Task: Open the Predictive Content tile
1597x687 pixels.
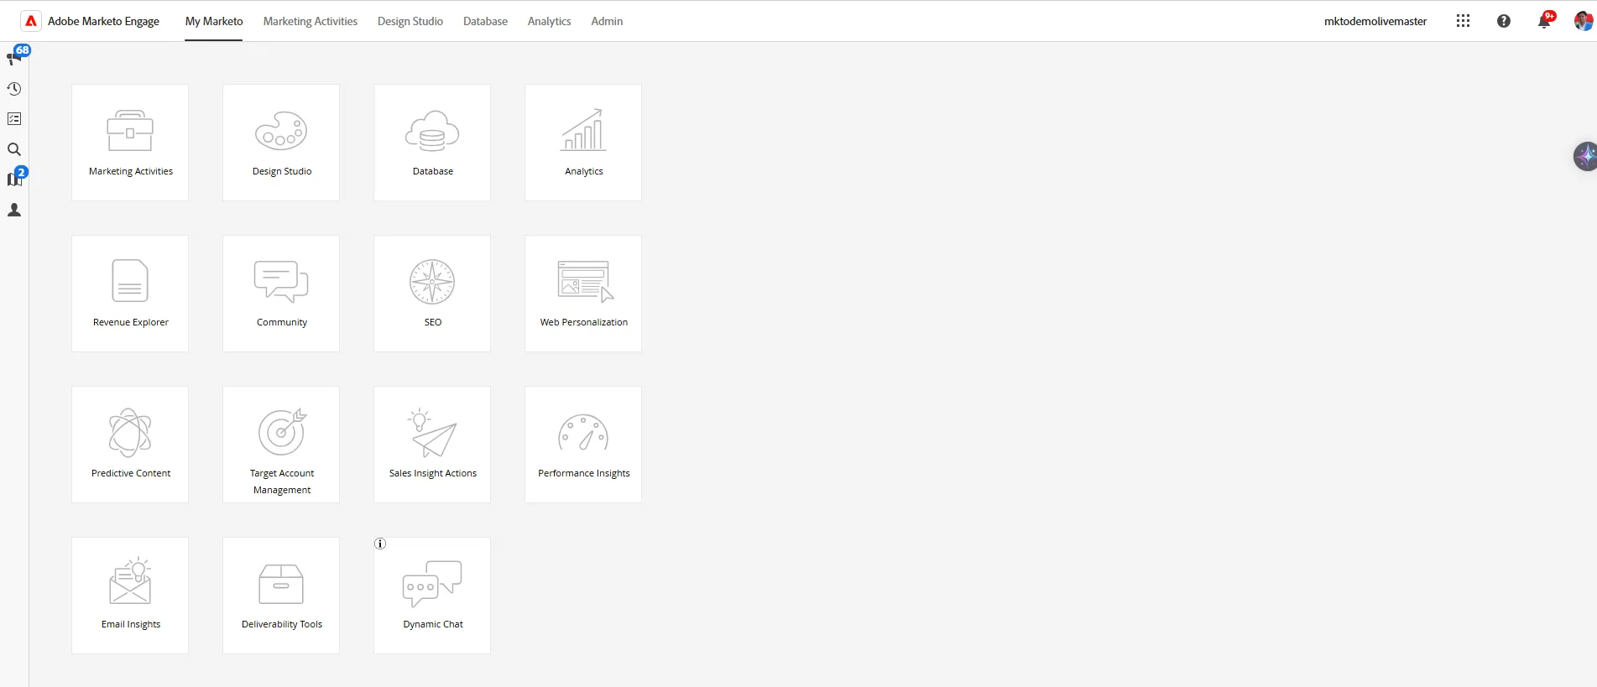Action: pos(130,445)
